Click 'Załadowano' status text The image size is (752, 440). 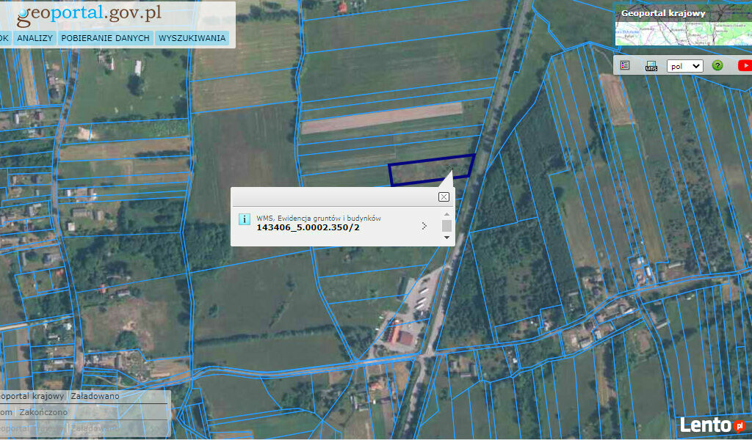tap(95, 396)
